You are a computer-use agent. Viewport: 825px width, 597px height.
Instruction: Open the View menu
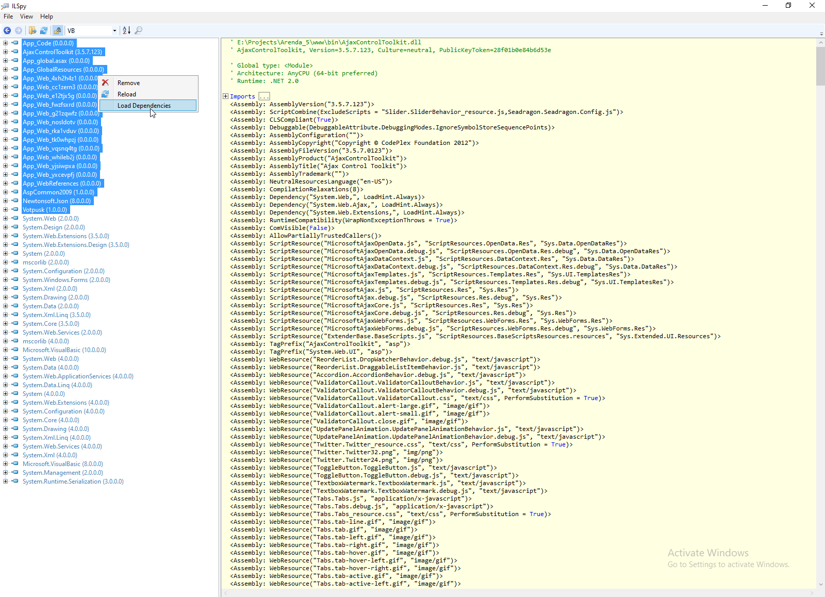[x=26, y=16]
